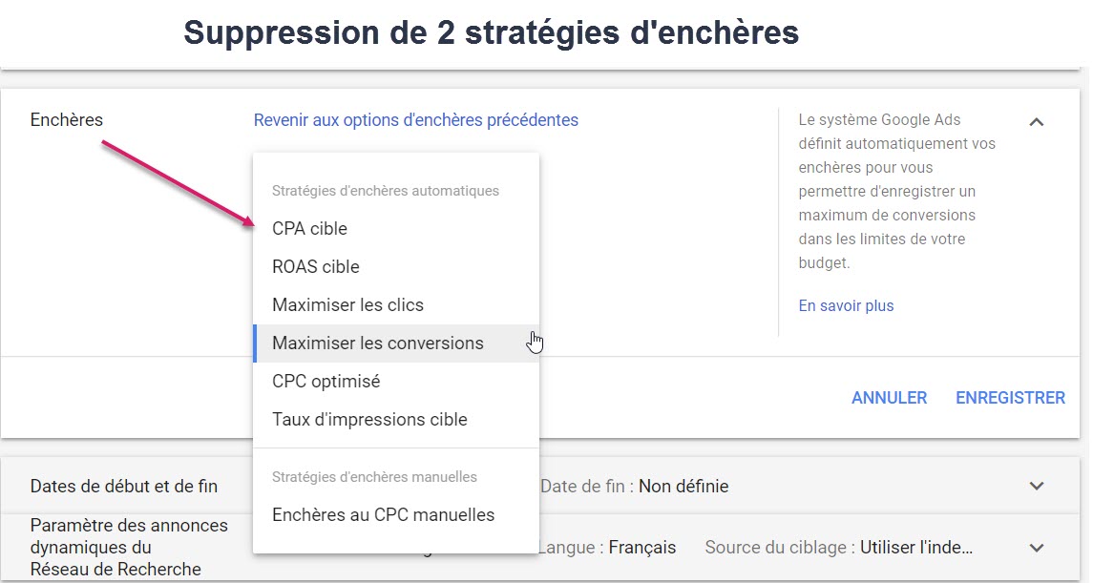
Task: Choose "Taux d'impressions cible" strategy
Action: point(370,419)
